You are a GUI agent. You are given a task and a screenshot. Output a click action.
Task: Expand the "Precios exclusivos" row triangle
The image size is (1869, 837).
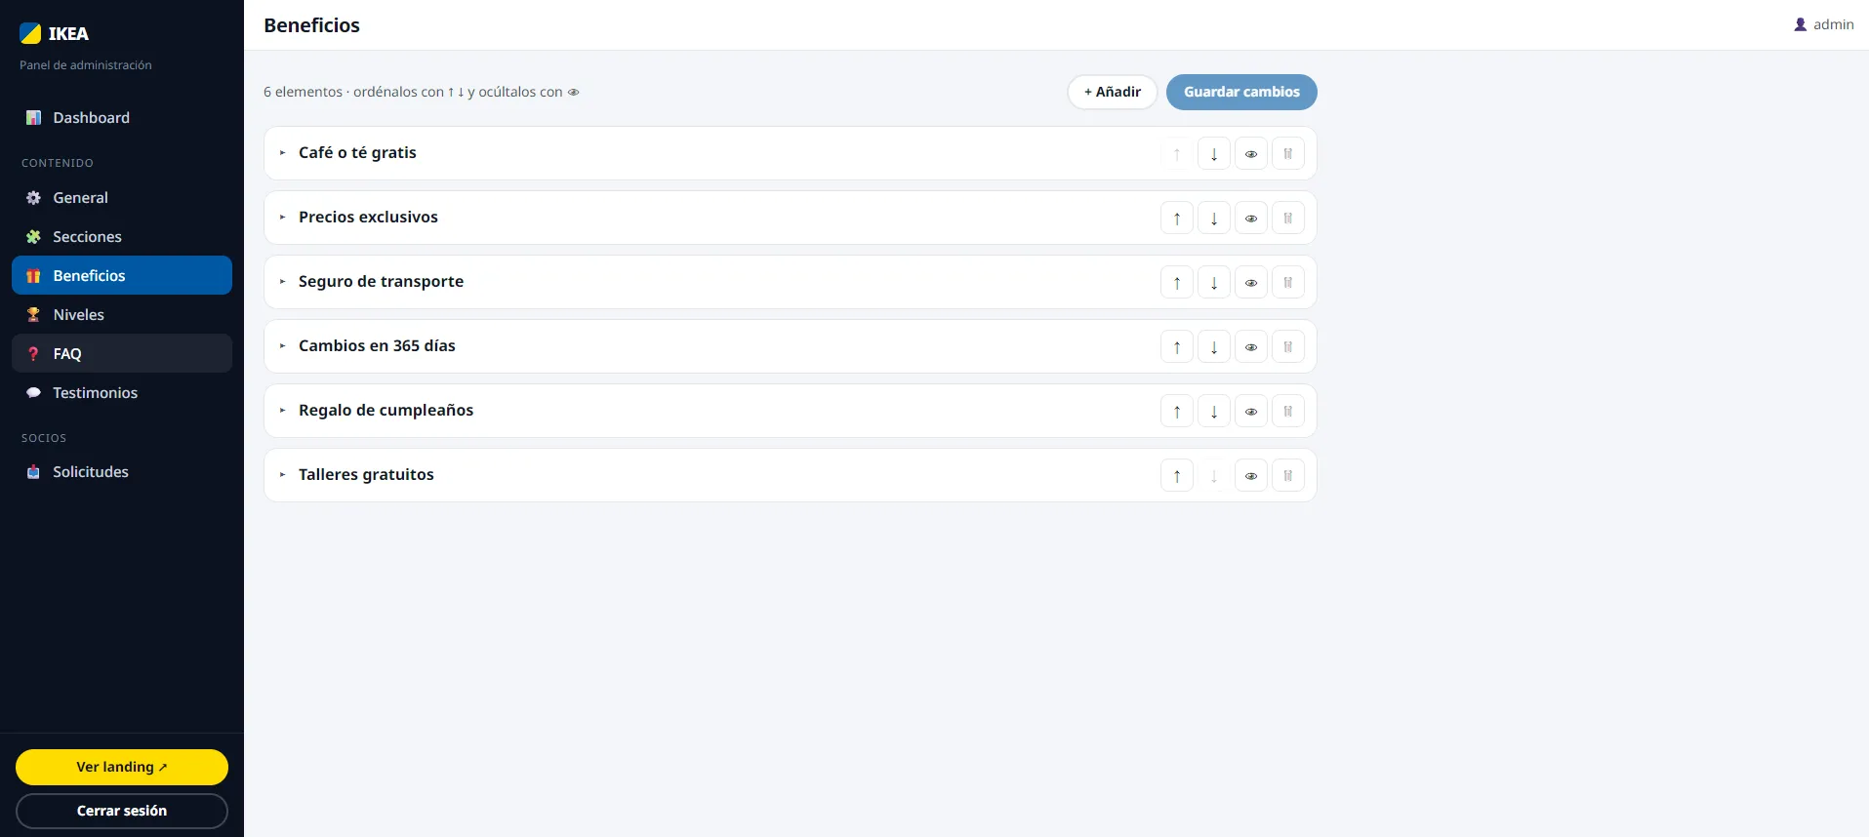coord(282,218)
